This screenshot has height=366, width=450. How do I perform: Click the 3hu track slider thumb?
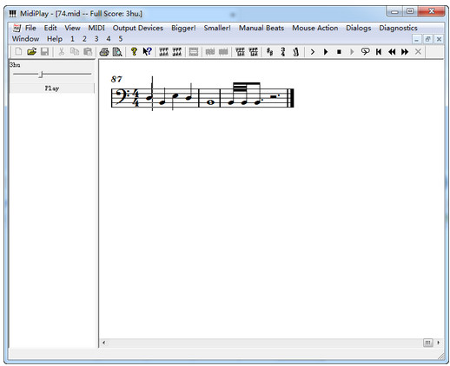tap(41, 75)
